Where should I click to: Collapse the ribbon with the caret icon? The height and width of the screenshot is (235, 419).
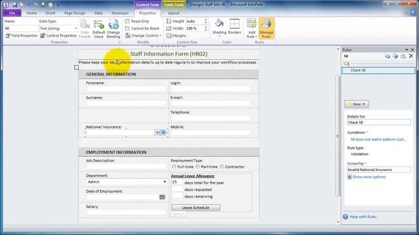(x=406, y=13)
